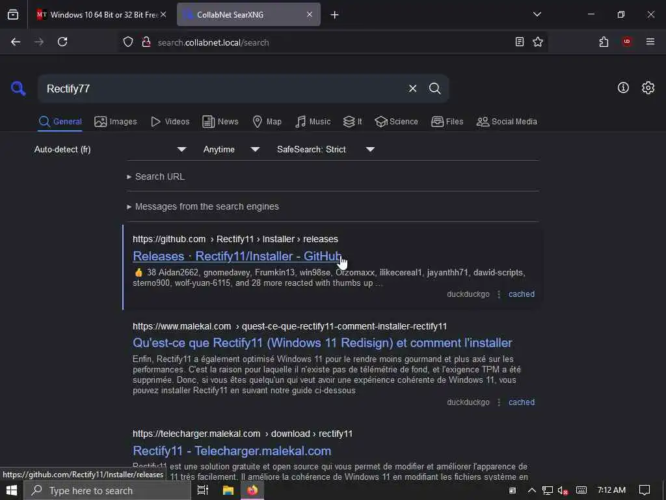Open the muted volume tray icon
The image size is (666, 500).
563,490
